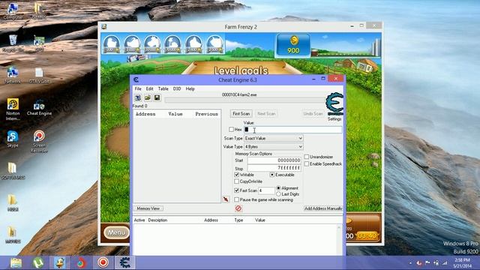Open the SOFTWARES folder on desktop
Screen dimensions: 480x270
coord(13,171)
